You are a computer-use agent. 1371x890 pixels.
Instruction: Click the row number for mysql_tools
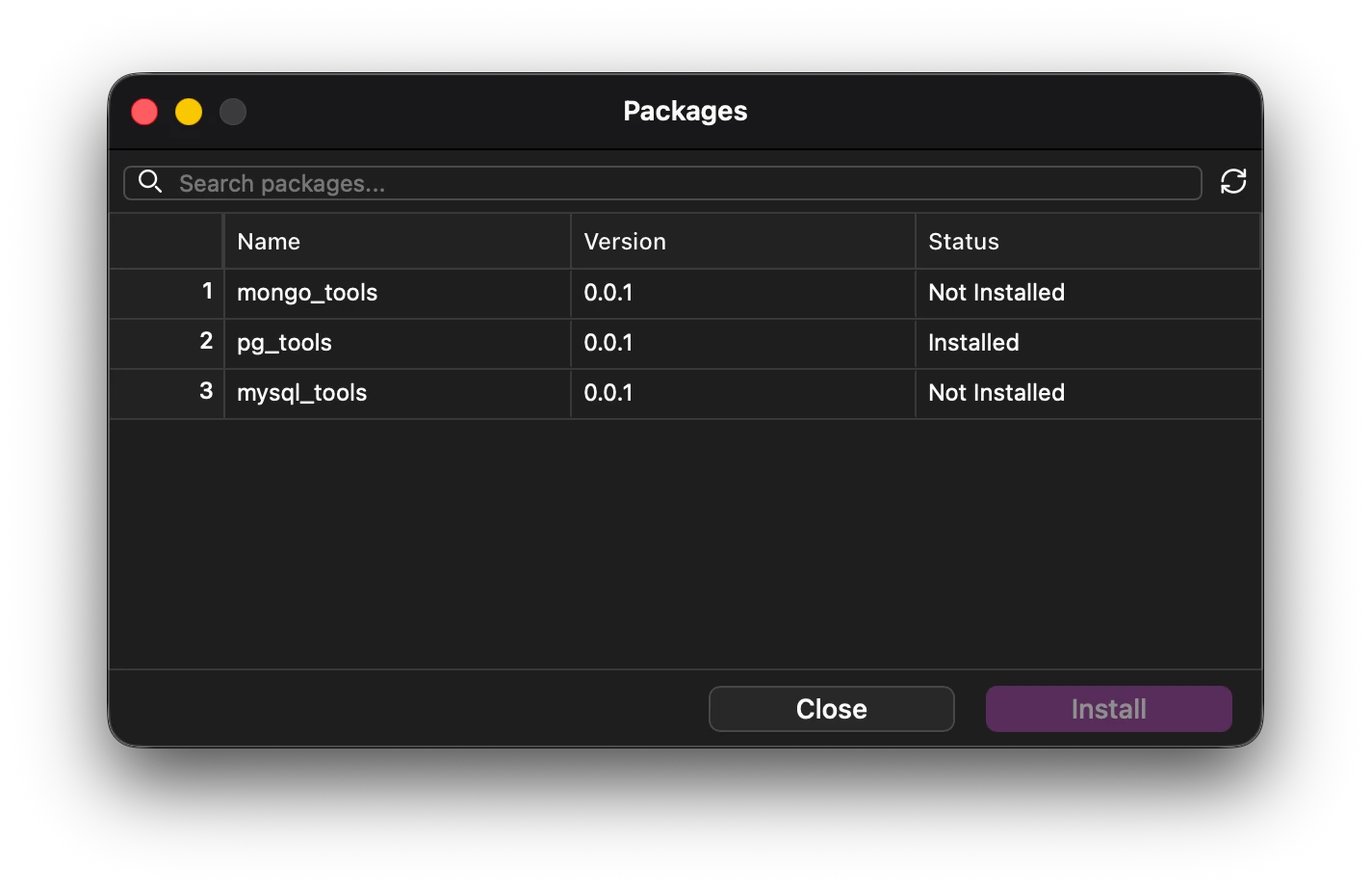tap(206, 393)
